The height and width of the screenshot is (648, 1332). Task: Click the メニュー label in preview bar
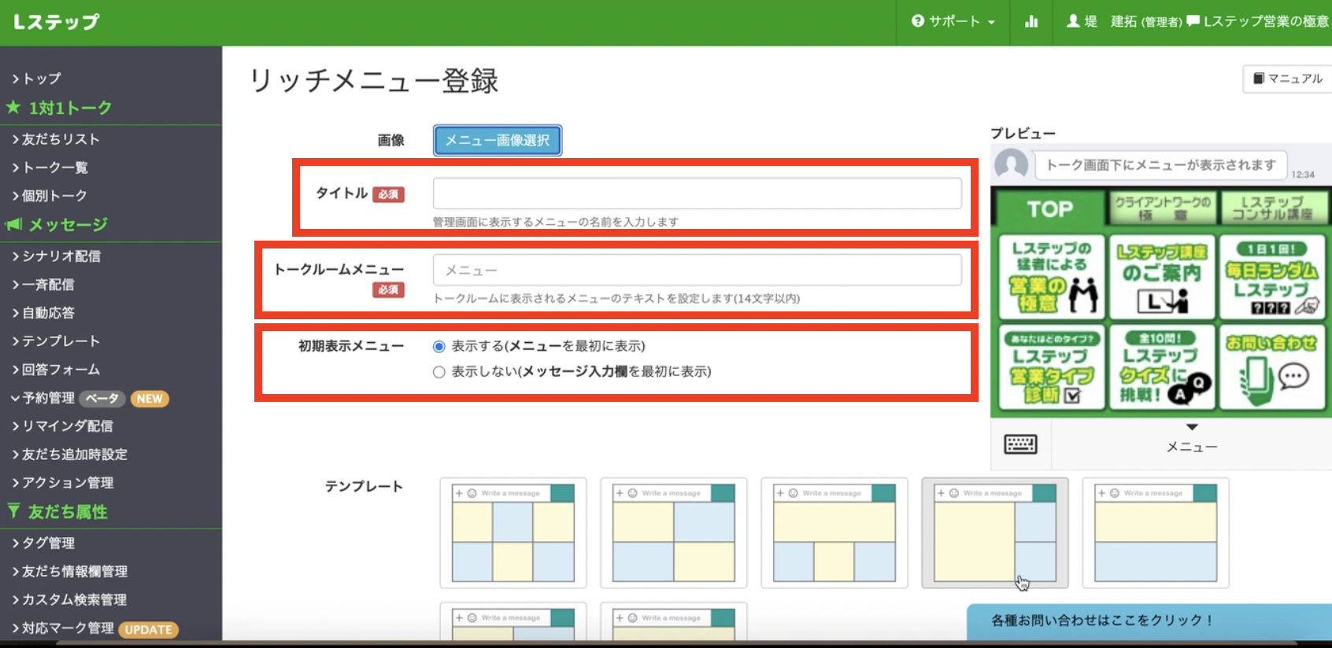(1192, 447)
